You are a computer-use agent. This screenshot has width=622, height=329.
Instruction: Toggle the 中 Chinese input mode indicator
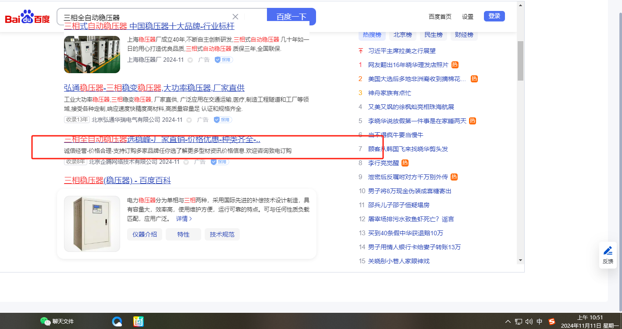(x=540, y=321)
